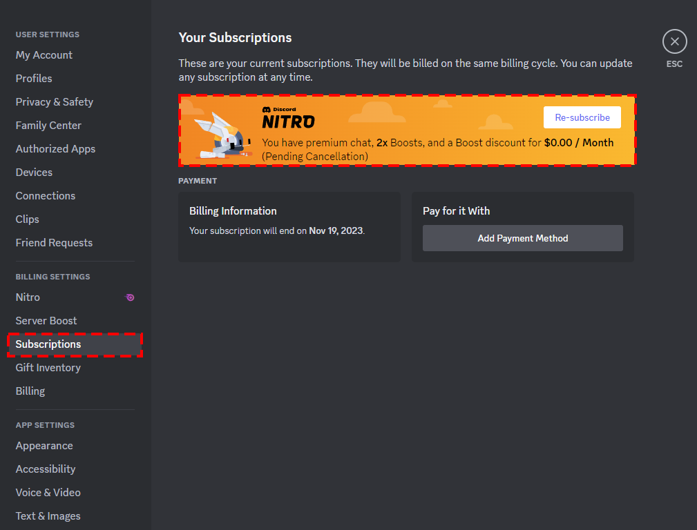Open the Gift Inventory page
The width and height of the screenshot is (697, 530).
click(48, 367)
